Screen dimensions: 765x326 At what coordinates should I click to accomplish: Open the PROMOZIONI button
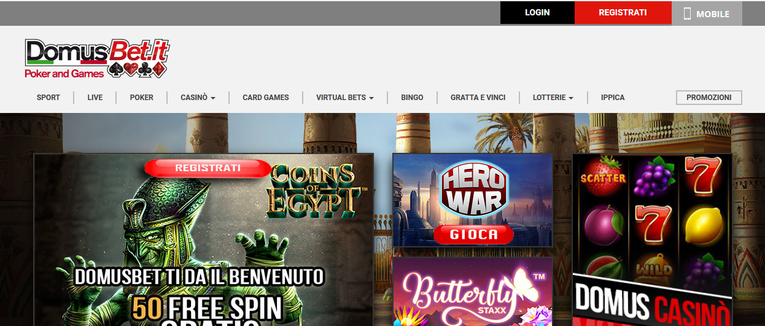[709, 98]
